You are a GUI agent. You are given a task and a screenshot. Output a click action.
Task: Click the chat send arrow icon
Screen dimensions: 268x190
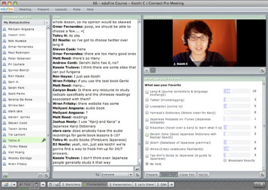137,169
